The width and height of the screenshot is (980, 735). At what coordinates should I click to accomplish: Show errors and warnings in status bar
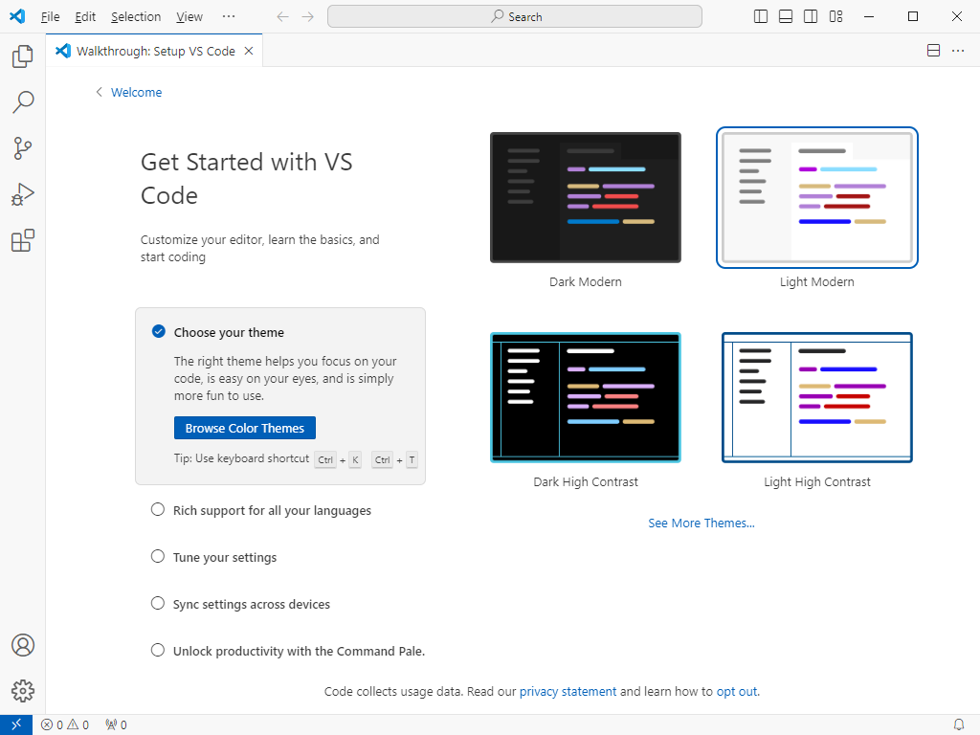[x=65, y=725]
